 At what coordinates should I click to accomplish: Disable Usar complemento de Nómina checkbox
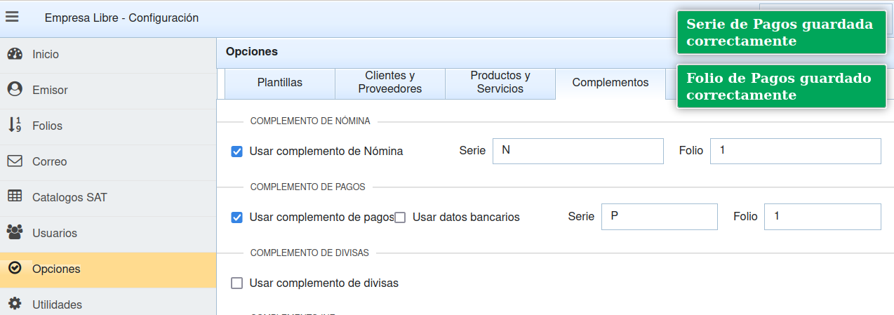[x=237, y=151]
